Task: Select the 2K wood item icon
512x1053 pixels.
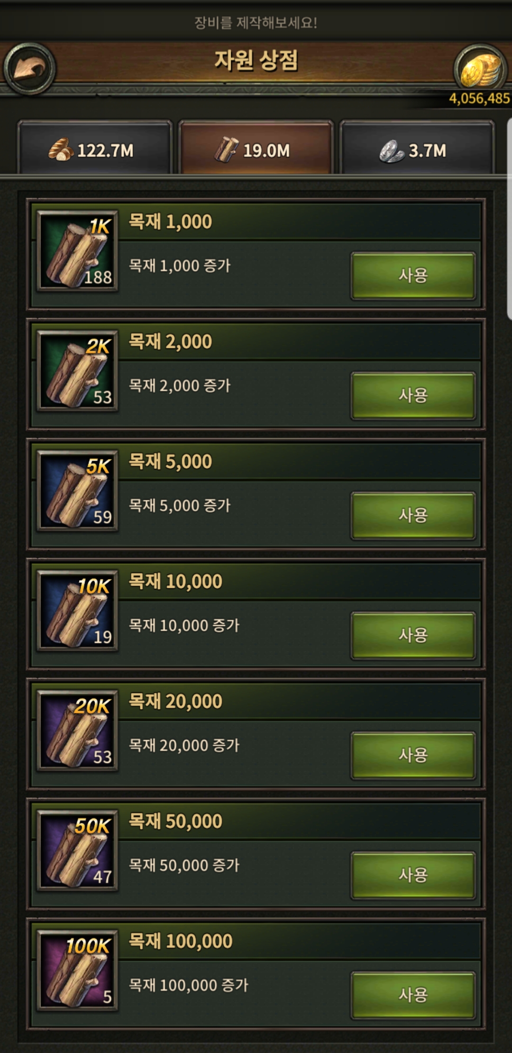Action: [x=78, y=370]
